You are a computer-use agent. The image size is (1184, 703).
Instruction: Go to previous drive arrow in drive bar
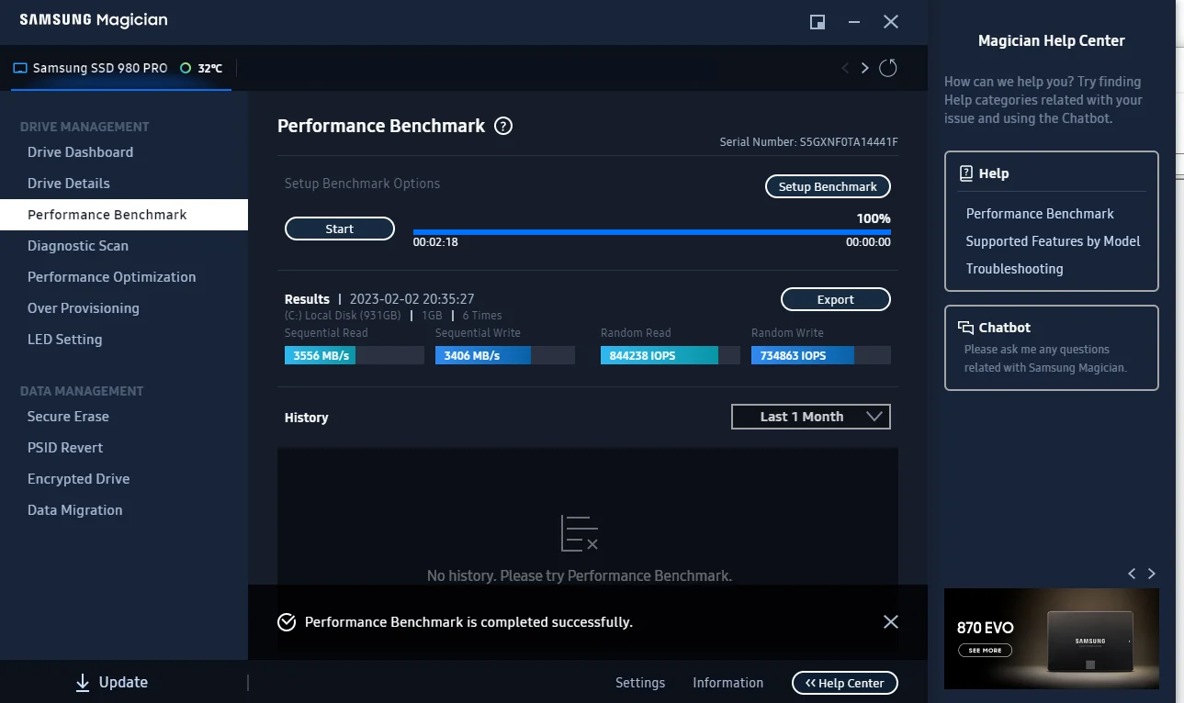(845, 68)
